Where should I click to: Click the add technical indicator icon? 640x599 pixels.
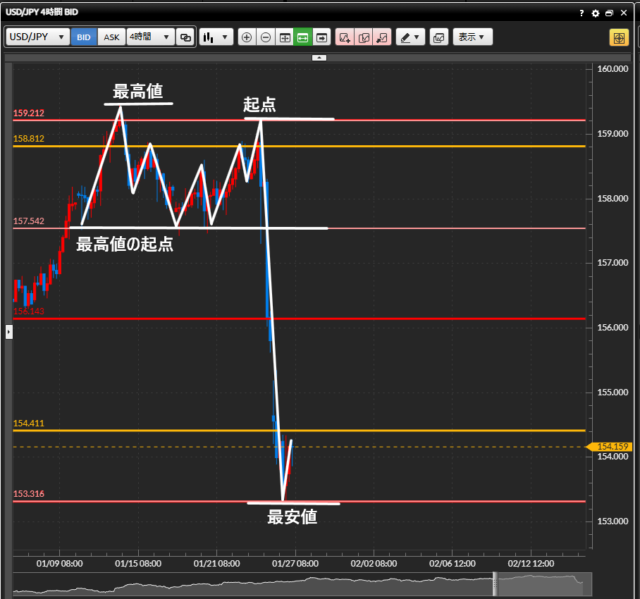pyautogui.click(x=345, y=37)
